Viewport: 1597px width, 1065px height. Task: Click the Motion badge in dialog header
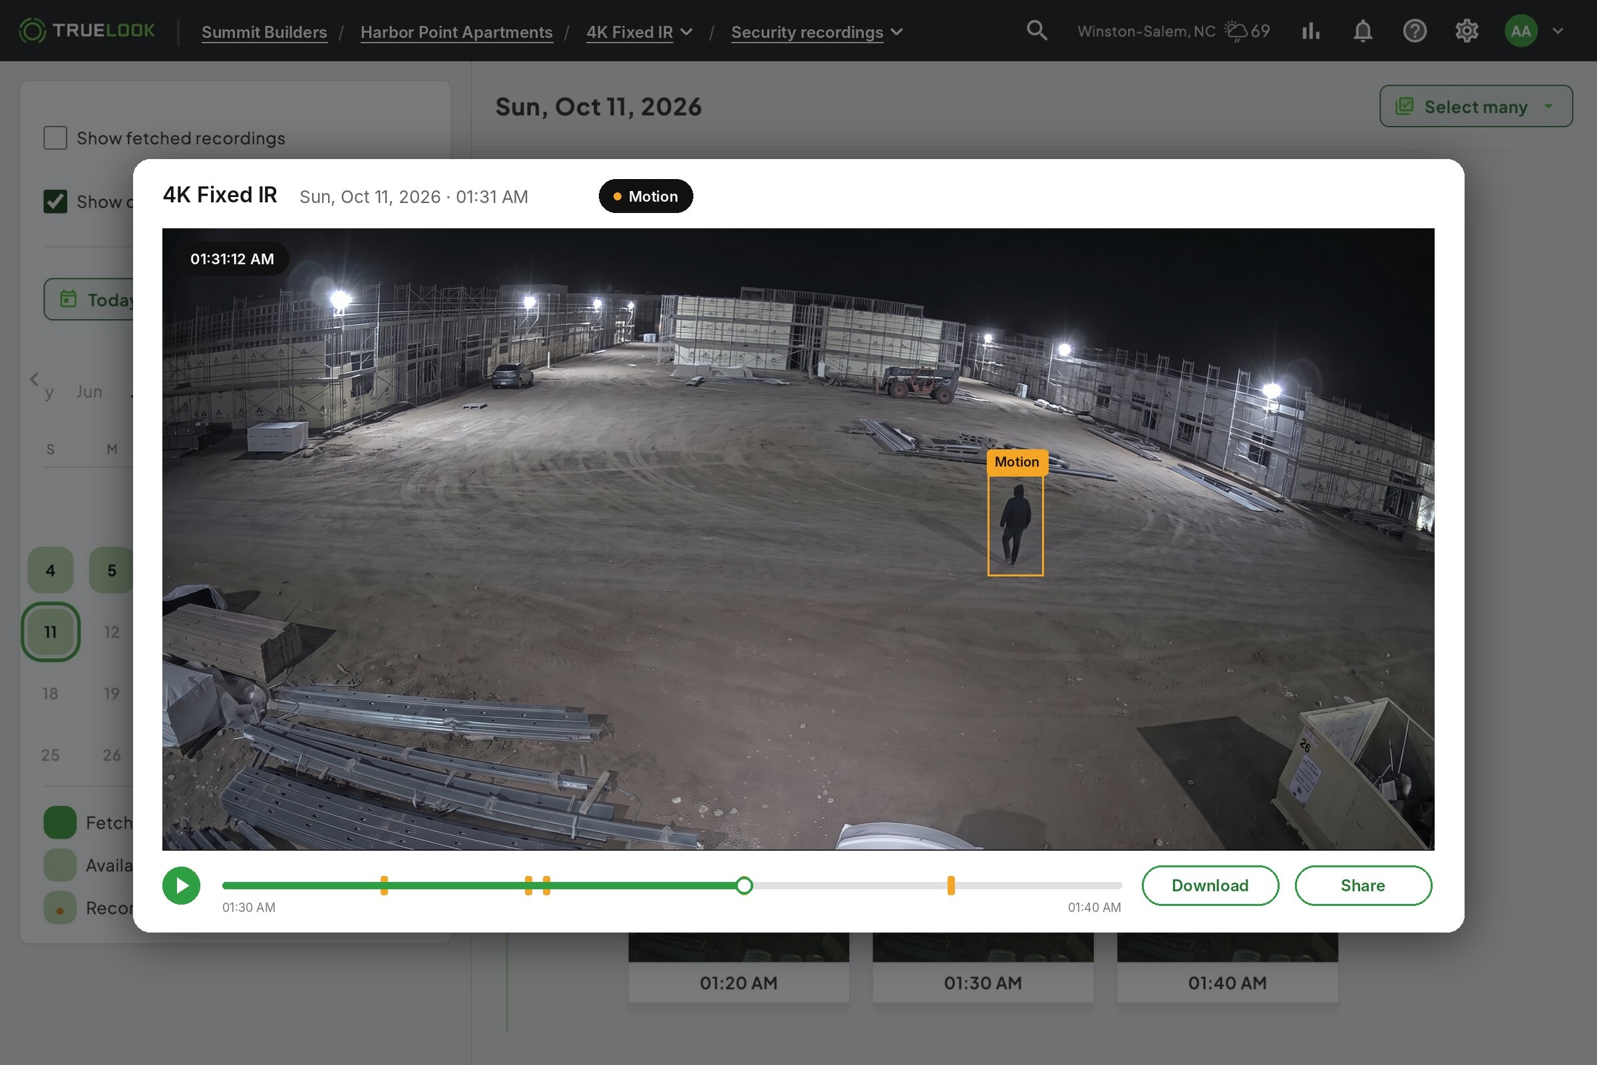click(645, 196)
